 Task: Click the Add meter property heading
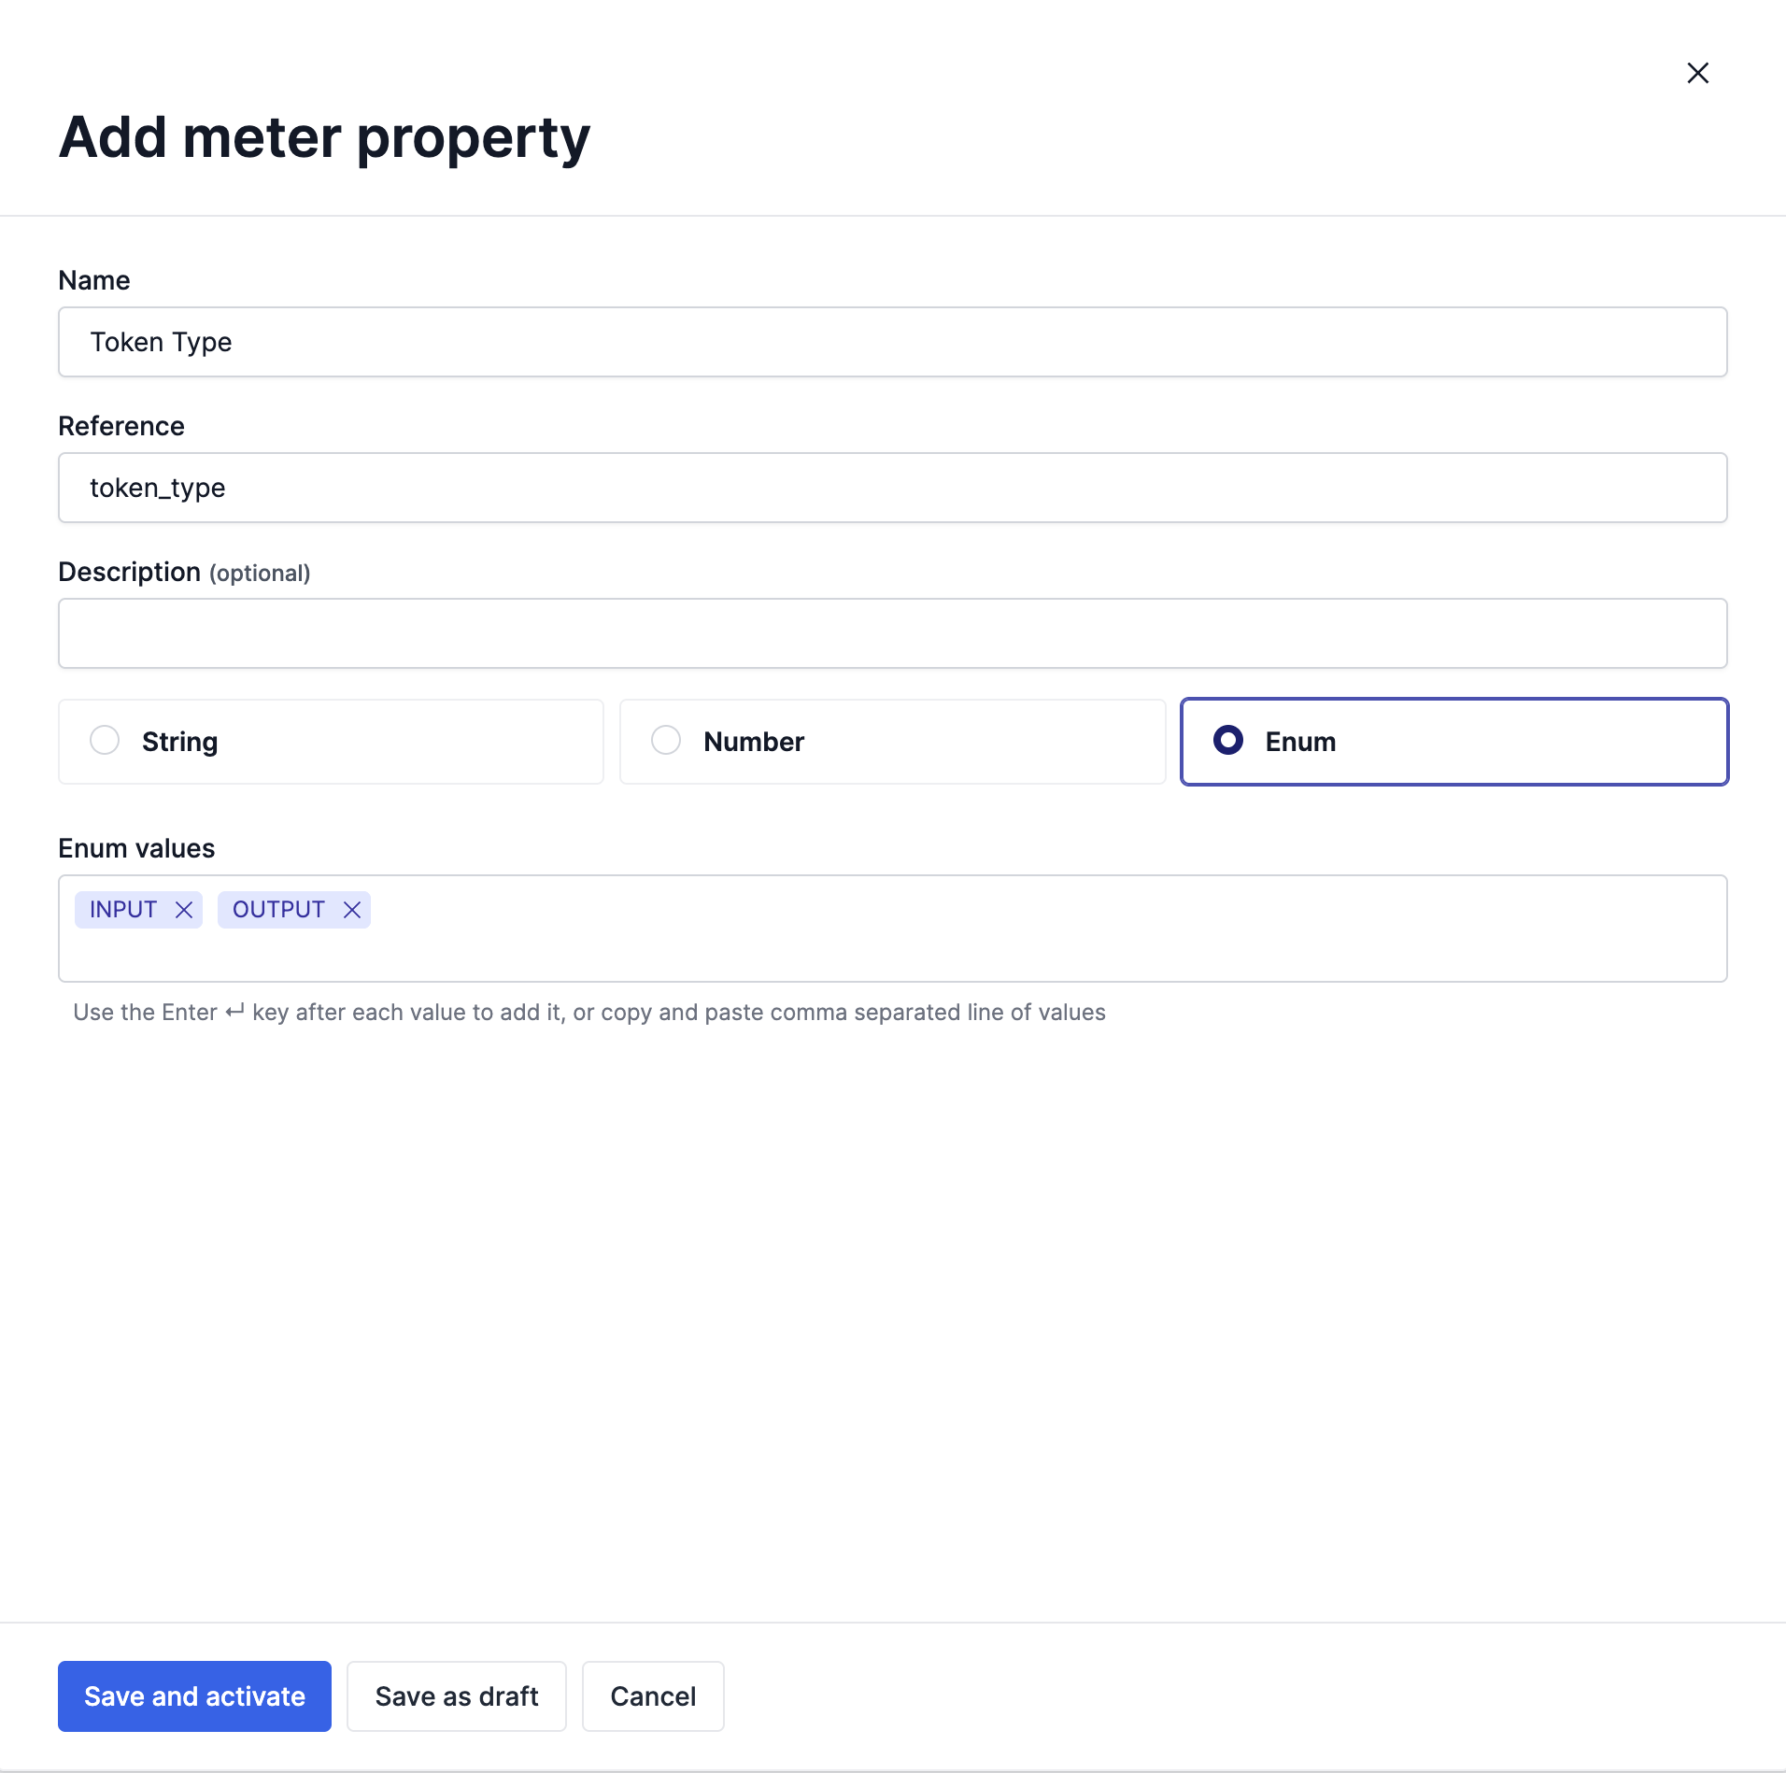point(324,138)
